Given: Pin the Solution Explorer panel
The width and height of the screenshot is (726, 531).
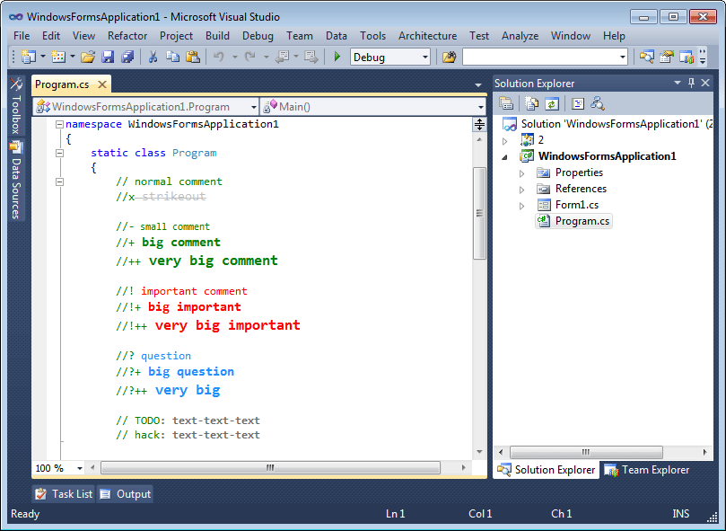Looking at the screenshot, I should tap(692, 83).
